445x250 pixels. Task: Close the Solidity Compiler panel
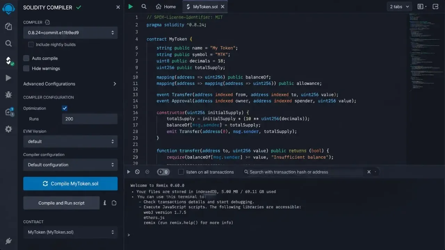pyautogui.click(x=118, y=7)
